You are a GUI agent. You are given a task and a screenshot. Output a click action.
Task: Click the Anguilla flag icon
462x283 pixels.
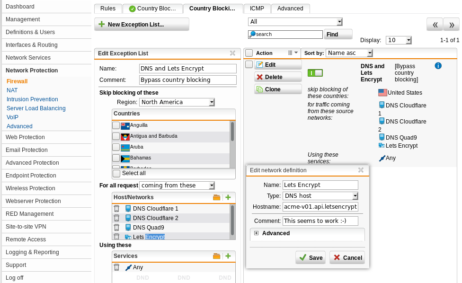point(125,125)
